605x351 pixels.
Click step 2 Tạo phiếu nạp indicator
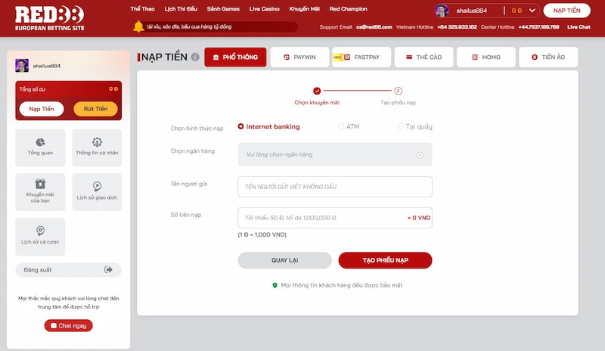point(398,91)
